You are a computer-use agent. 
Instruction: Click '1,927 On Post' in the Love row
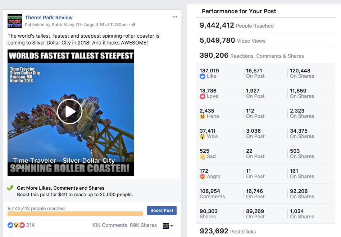[255, 94]
